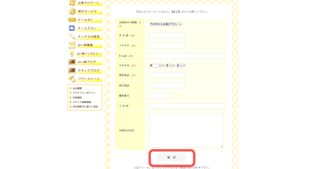Screen dimensions: 323x169
Task: Click the yen coin icon for 割引サービス
Action: point(72,11)
